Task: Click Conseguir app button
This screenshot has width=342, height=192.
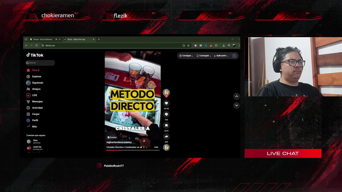Action: [x=204, y=56]
